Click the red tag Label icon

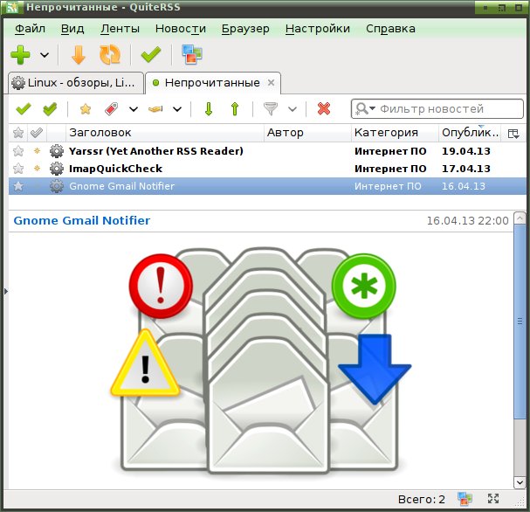point(111,109)
